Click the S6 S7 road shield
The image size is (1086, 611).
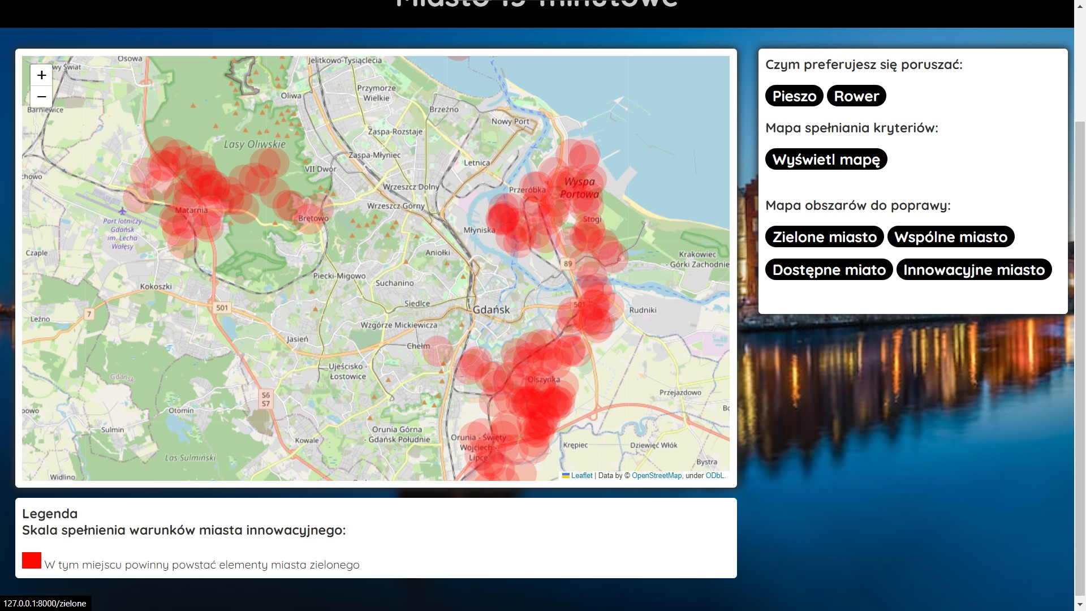pyautogui.click(x=266, y=399)
